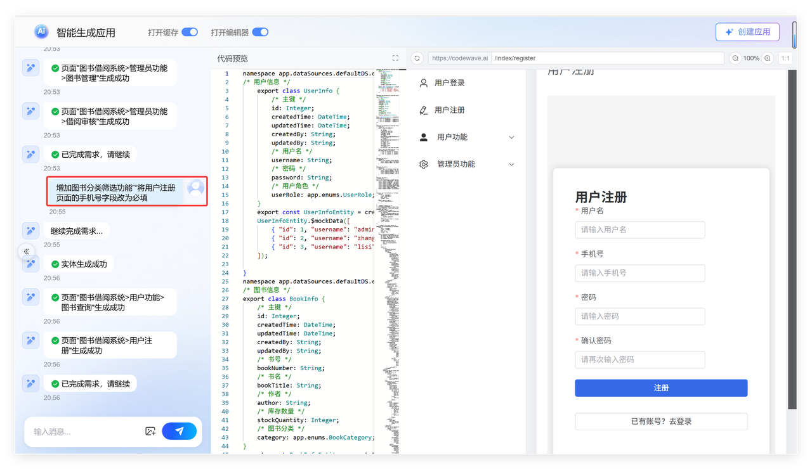This screenshot has height=469, width=812.
Task: Click the 继续完成需求... message
Action: point(76,231)
